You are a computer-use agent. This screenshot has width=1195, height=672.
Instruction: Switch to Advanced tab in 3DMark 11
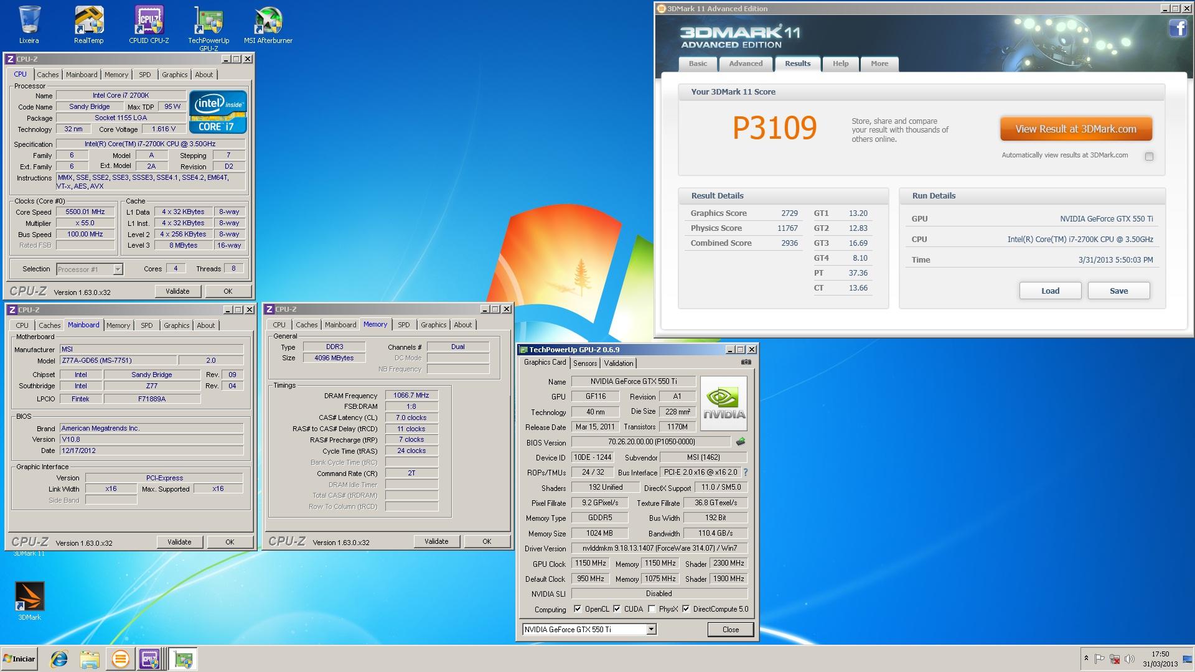point(746,63)
